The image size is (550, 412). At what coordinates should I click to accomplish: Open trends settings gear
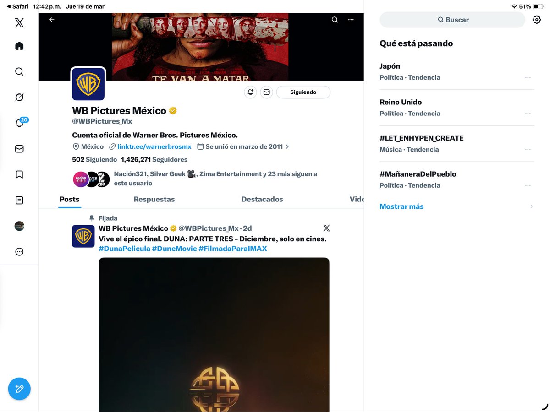tap(537, 20)
